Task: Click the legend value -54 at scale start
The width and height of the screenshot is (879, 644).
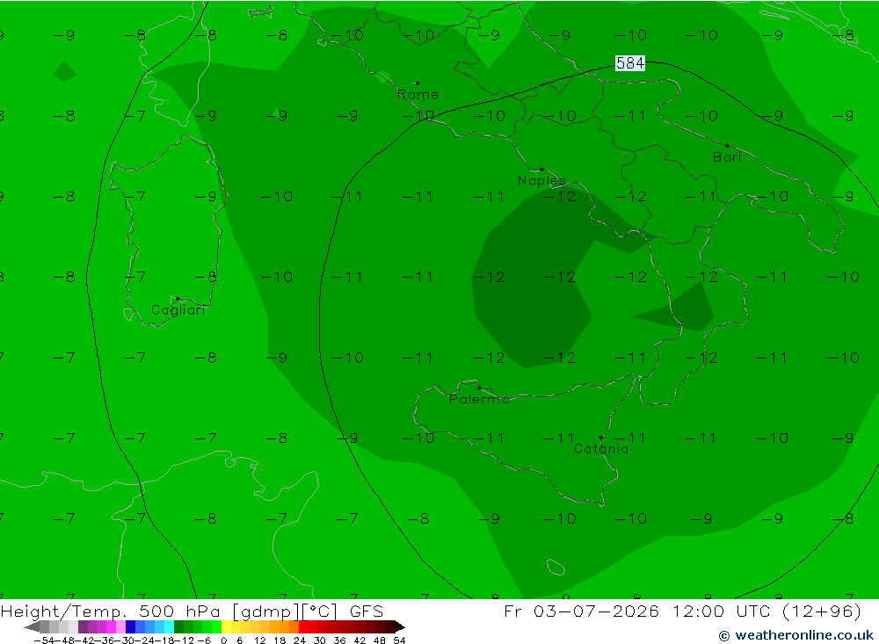Action: click(45, 640)
